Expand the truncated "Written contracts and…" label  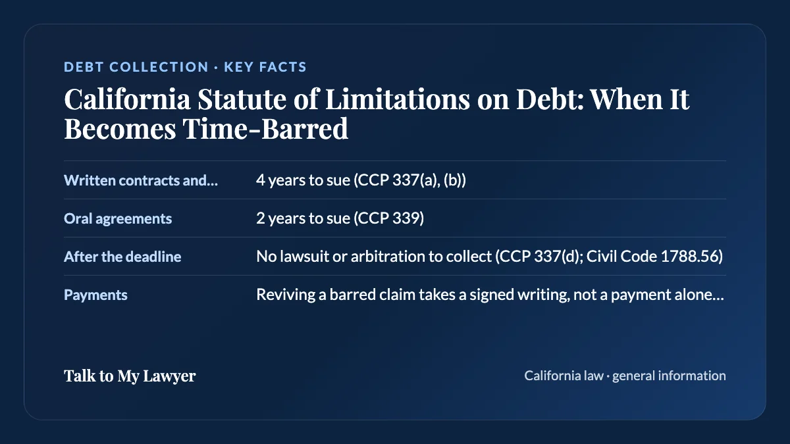click(x=141, y=180)
